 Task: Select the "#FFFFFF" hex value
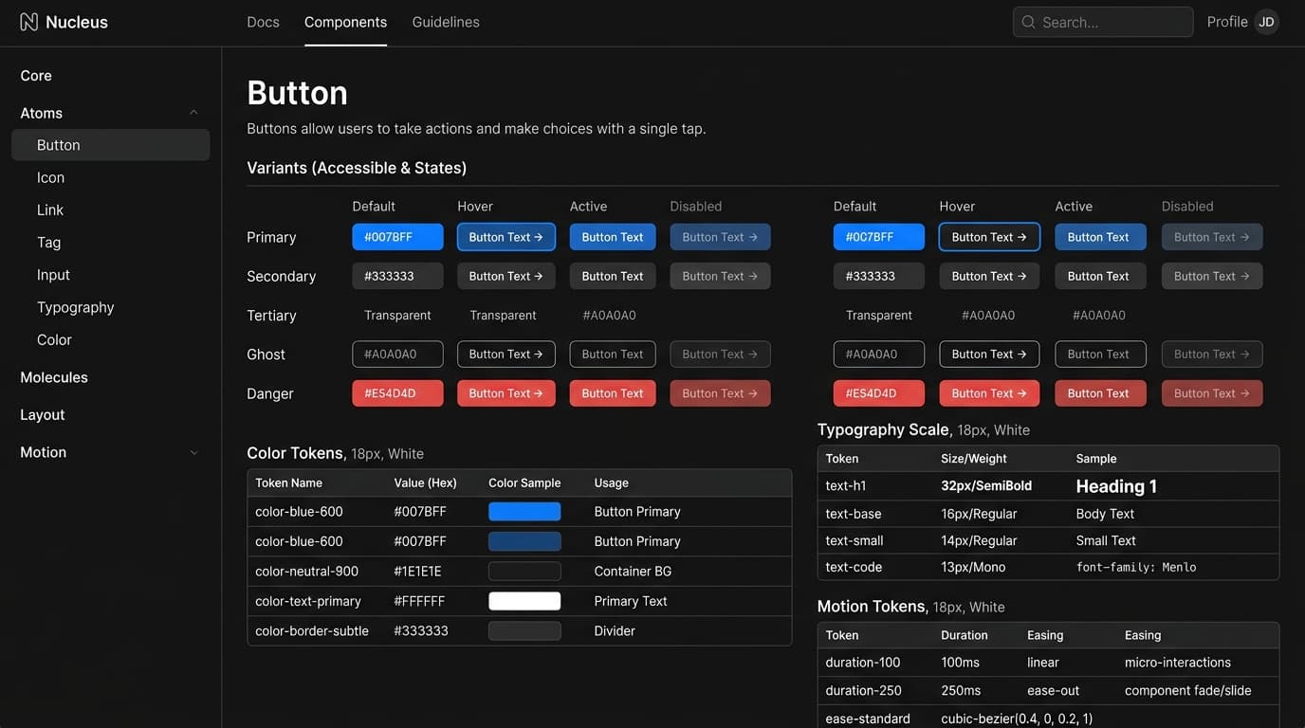(x=419, y=601)
